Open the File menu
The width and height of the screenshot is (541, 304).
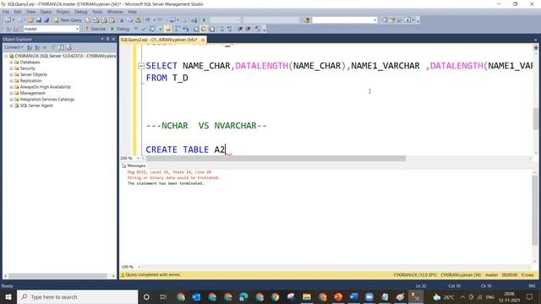[x=6, y=12]
